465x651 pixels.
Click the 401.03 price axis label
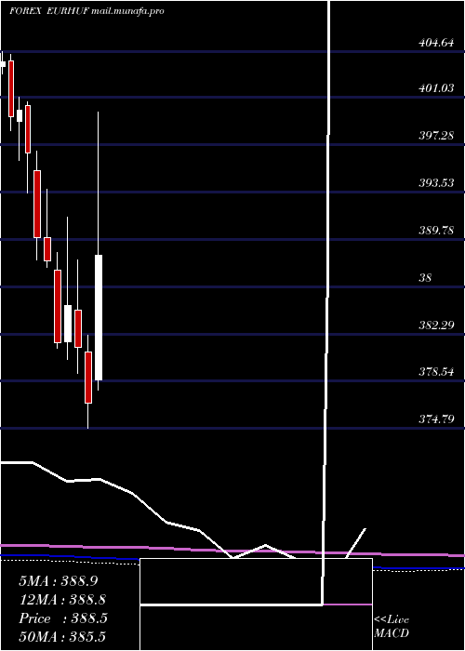coord(436,88)
